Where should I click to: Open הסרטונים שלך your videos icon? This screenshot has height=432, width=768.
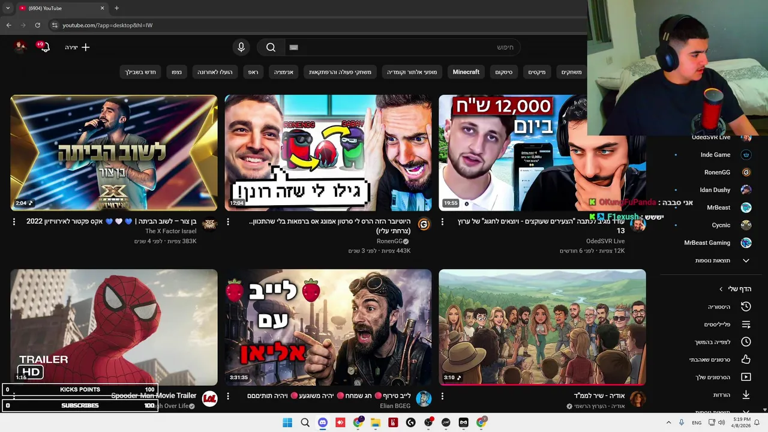tap(746, 377)
